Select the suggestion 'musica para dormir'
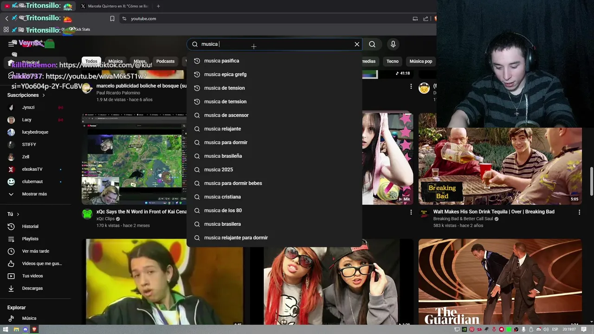This screenshot has width=594, height=334. click(274, 142)
